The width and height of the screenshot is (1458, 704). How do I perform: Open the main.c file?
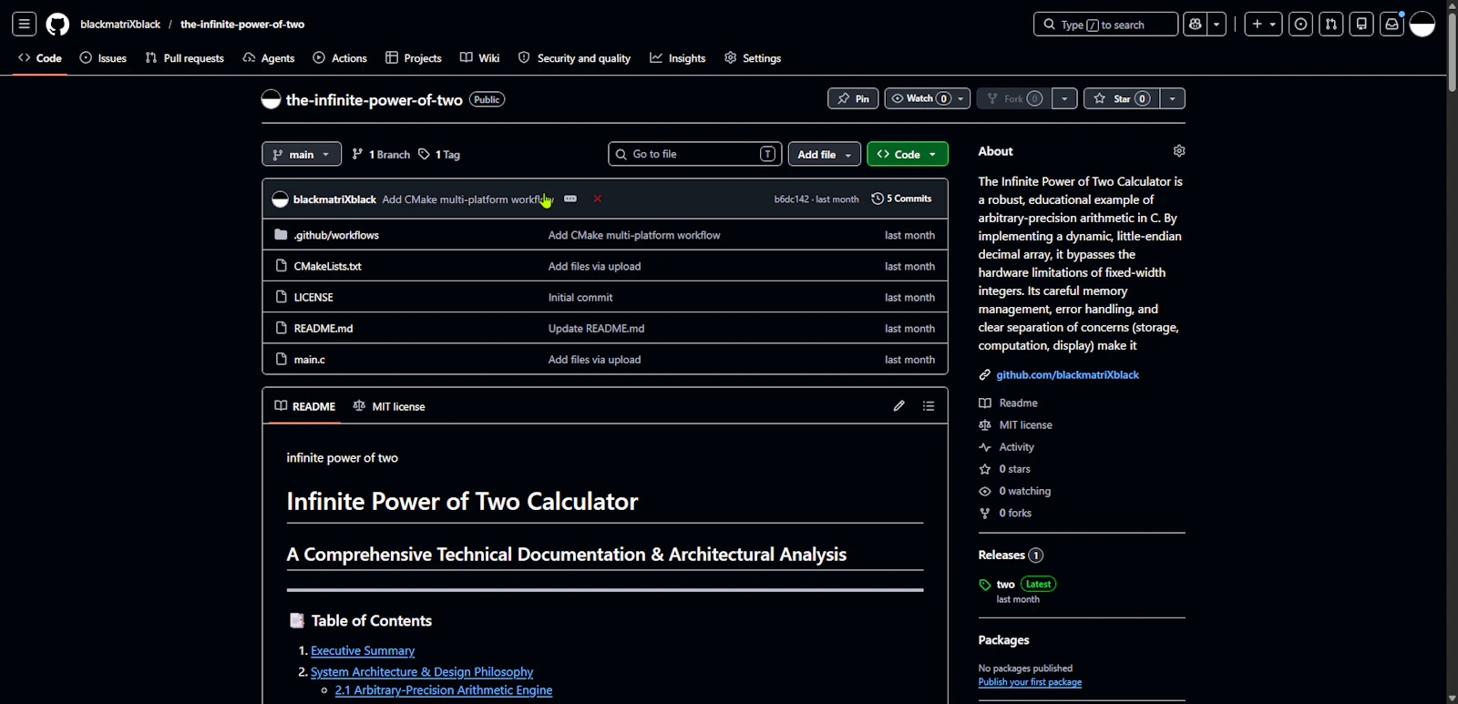click(x=309, y=360)
